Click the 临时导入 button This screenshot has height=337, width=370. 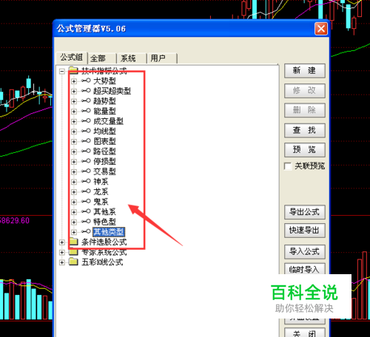tap(305, 269)
